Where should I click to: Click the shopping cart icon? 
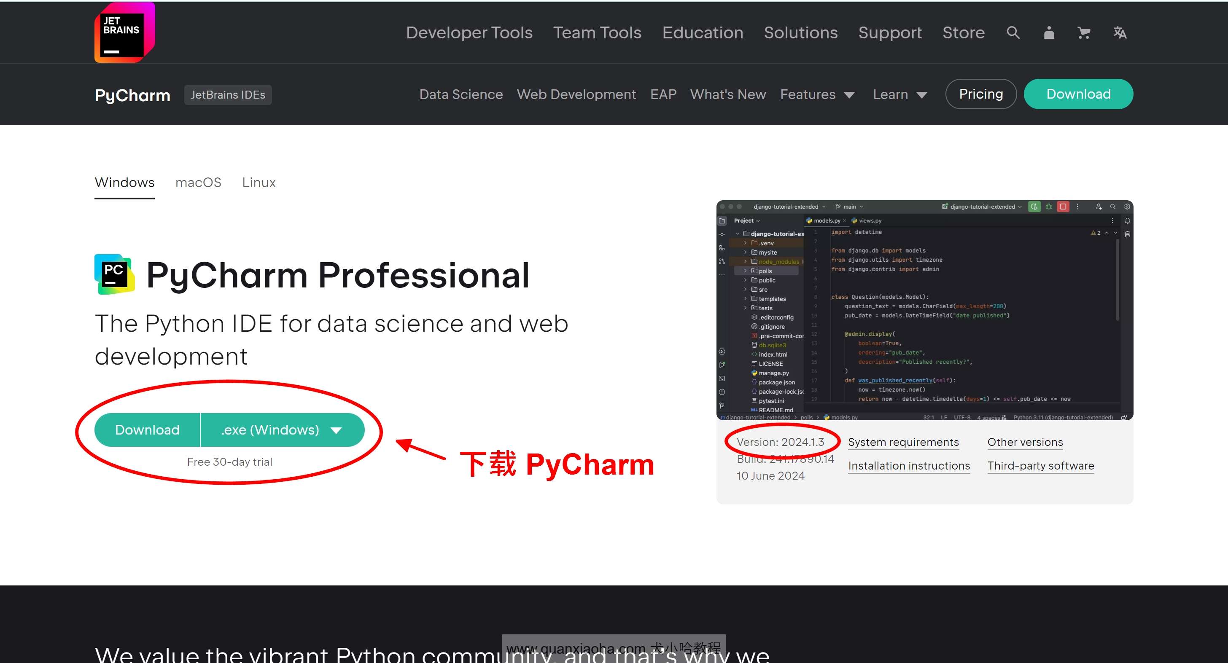tap(1083, 32)
